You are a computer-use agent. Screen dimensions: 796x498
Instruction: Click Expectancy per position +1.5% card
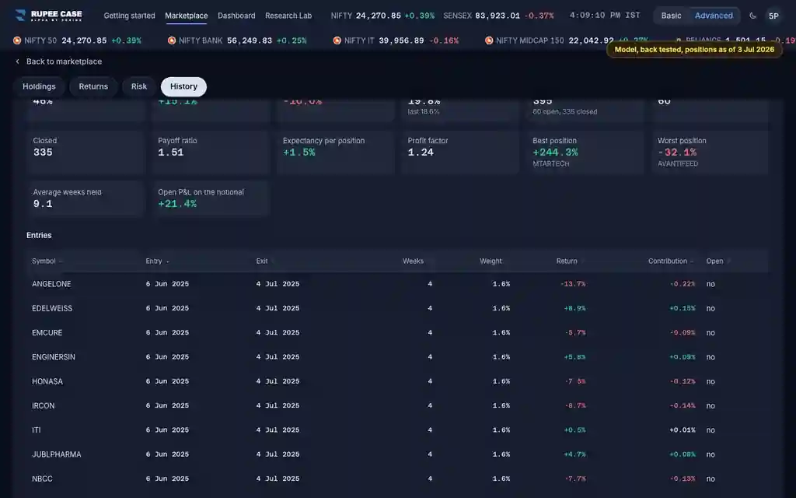(x=335, y=152)
